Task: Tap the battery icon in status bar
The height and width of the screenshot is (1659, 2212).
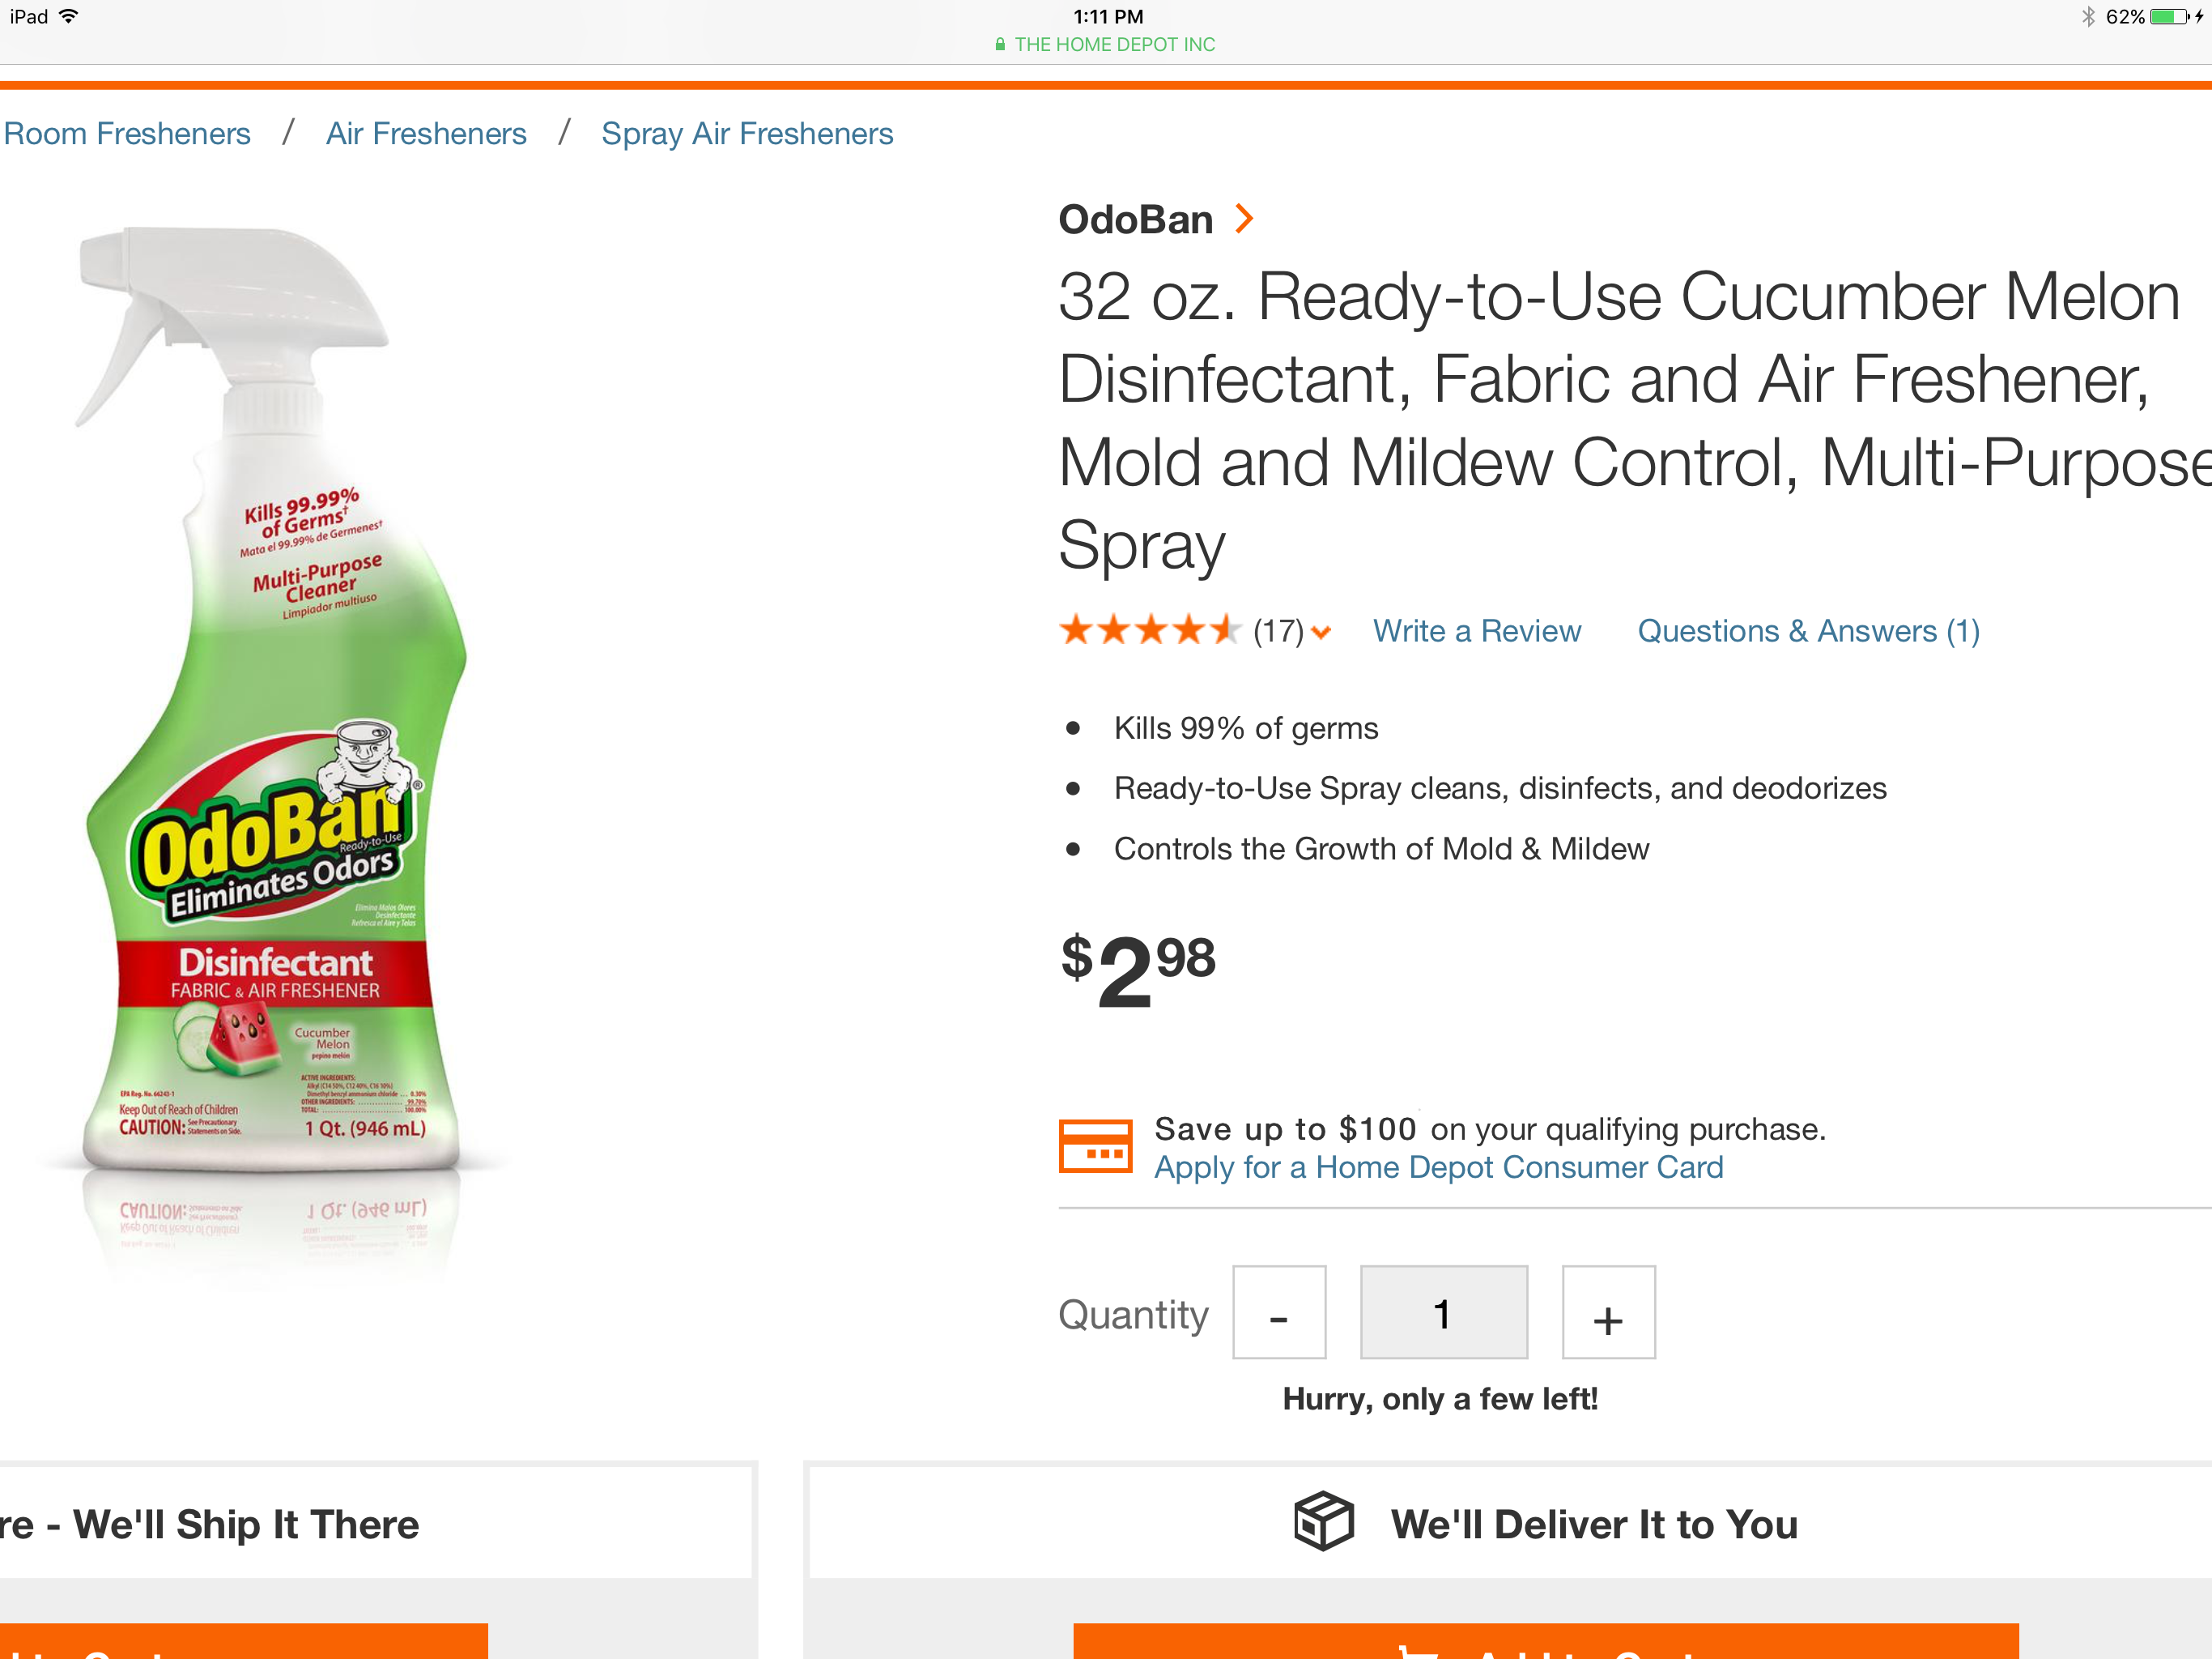Action: coord(2168,17)
